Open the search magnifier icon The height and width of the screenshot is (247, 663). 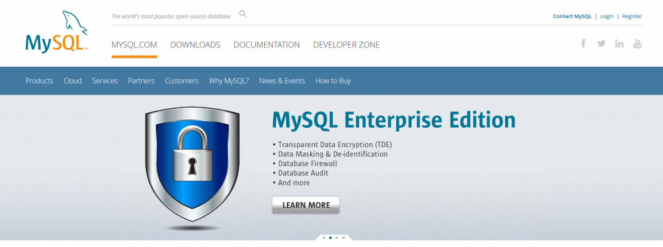coord(243,14)
